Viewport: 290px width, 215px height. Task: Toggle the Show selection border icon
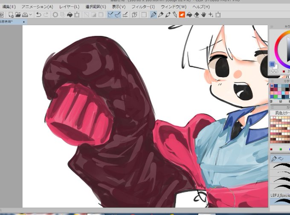pos(101,15)
